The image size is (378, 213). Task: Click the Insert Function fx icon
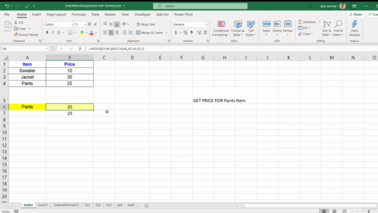coord(80,49)
